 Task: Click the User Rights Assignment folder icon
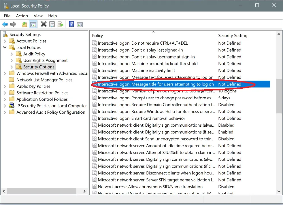coord(19,60)
